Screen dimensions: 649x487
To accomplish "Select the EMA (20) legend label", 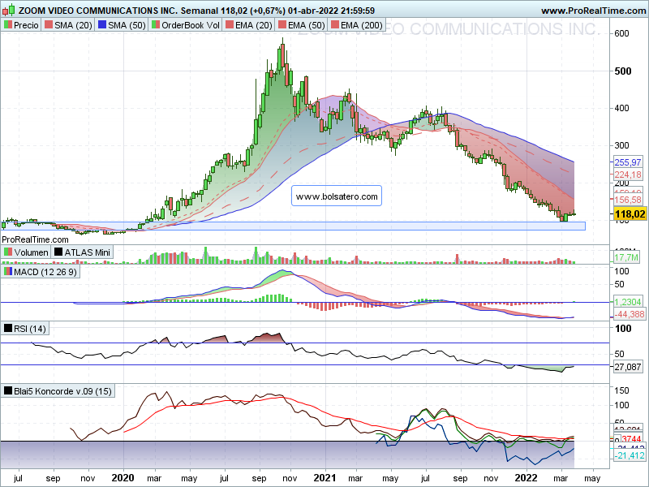I will click(254, 25).
